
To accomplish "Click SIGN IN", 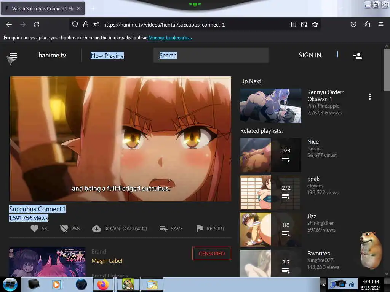I will click(310, 55).
